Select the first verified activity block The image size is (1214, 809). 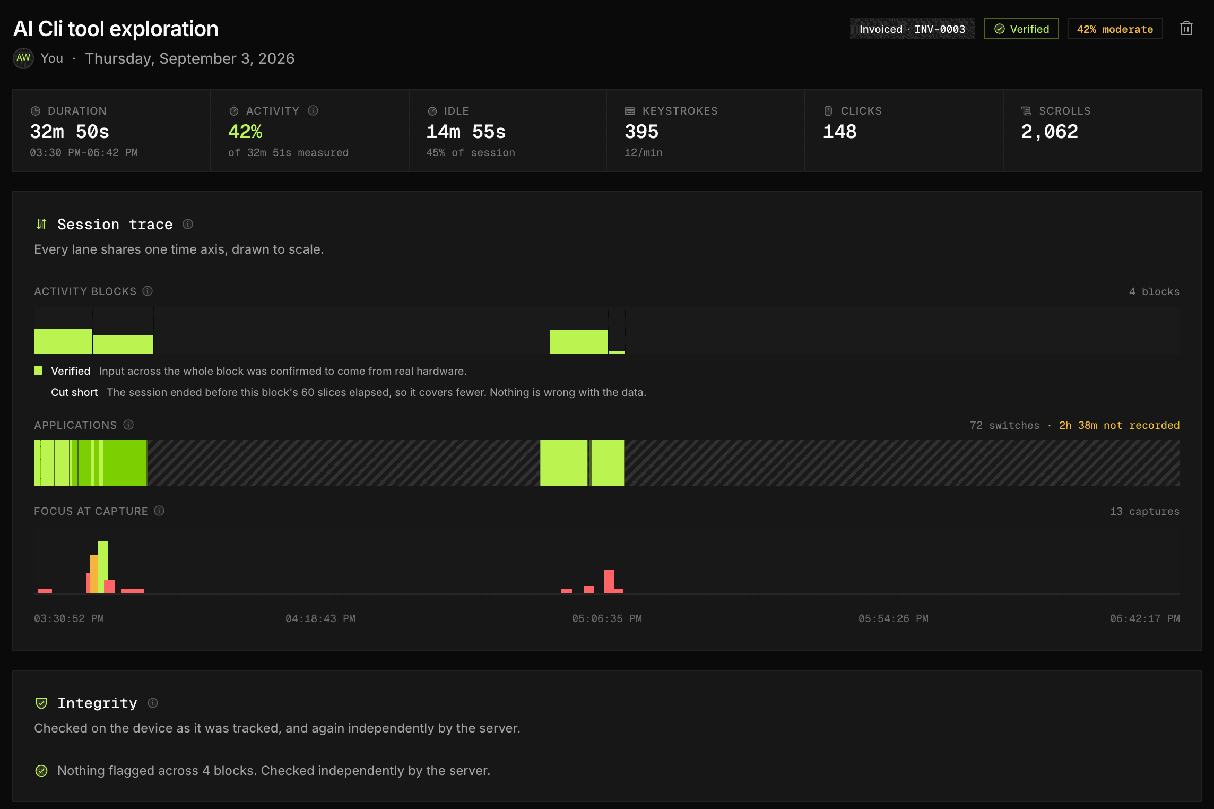point(63,341)
